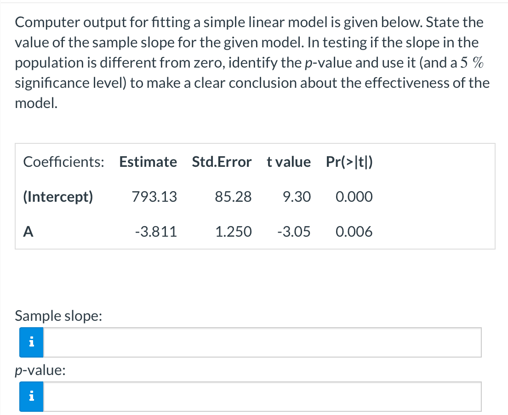Screen dimensions: 508x415
Task: Select the Estimate column header
Action: coord(148,162)
